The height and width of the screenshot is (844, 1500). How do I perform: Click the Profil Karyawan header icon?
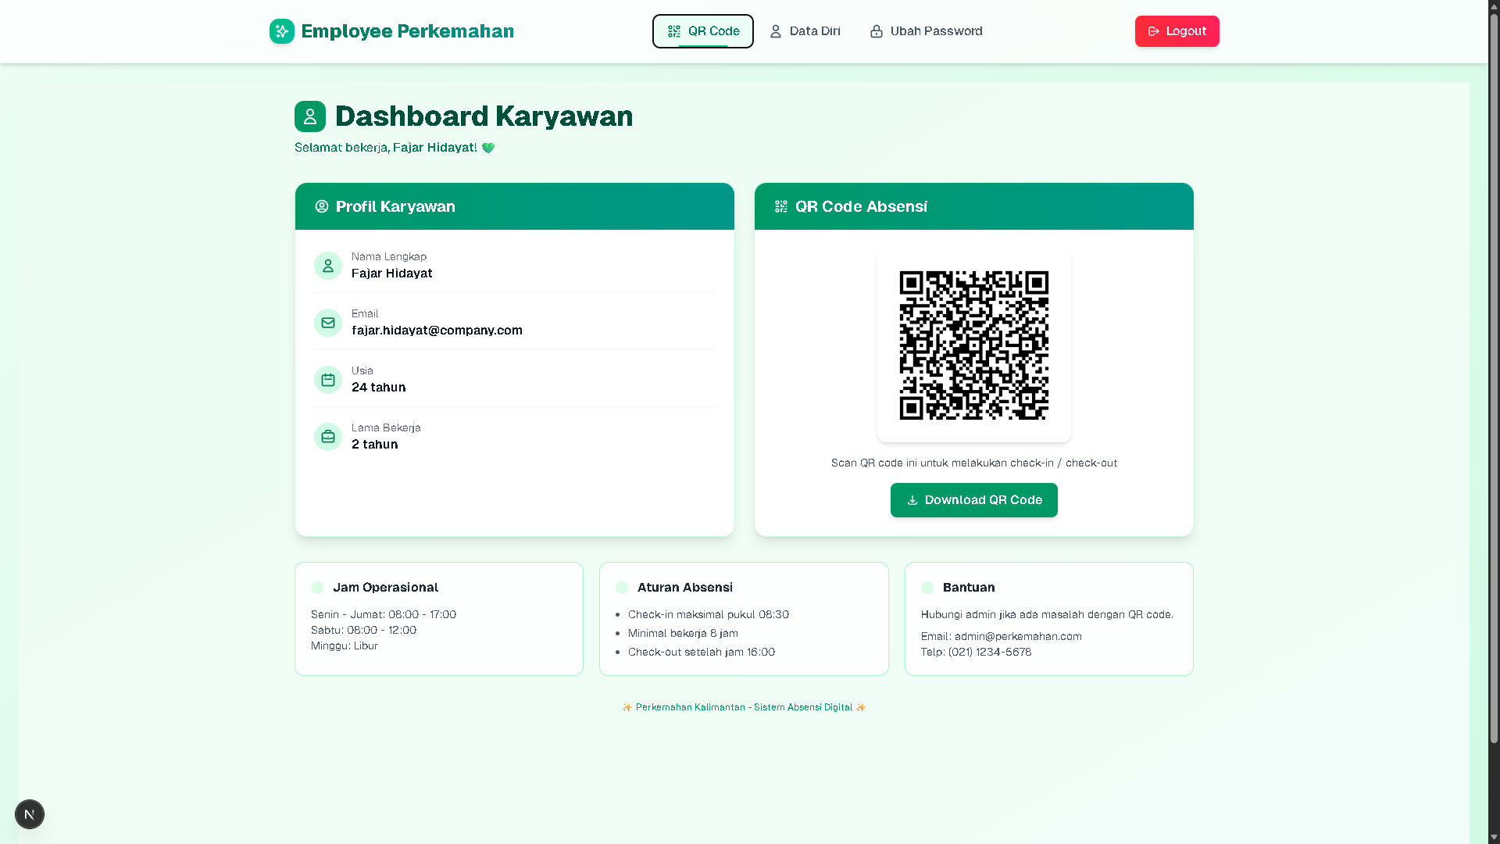coord(322,206)
